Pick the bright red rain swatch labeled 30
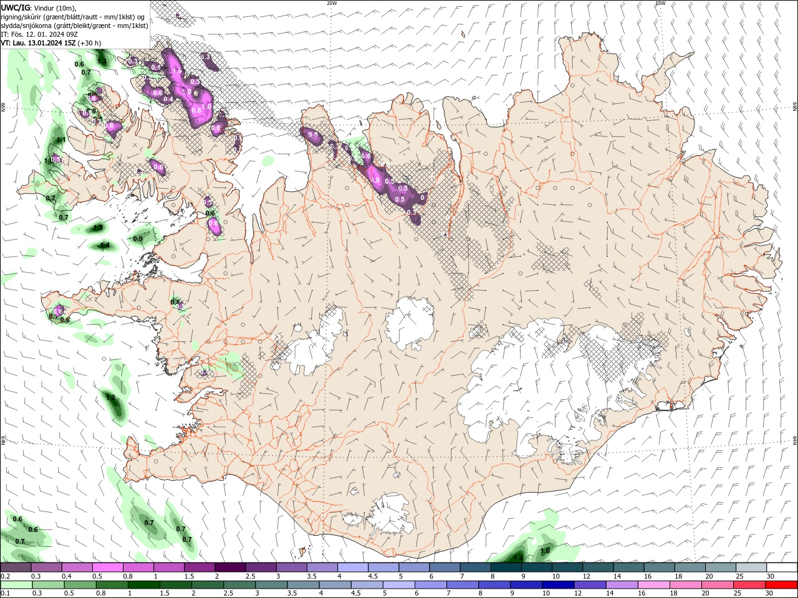The image size is (798, 598). [781, 585]
